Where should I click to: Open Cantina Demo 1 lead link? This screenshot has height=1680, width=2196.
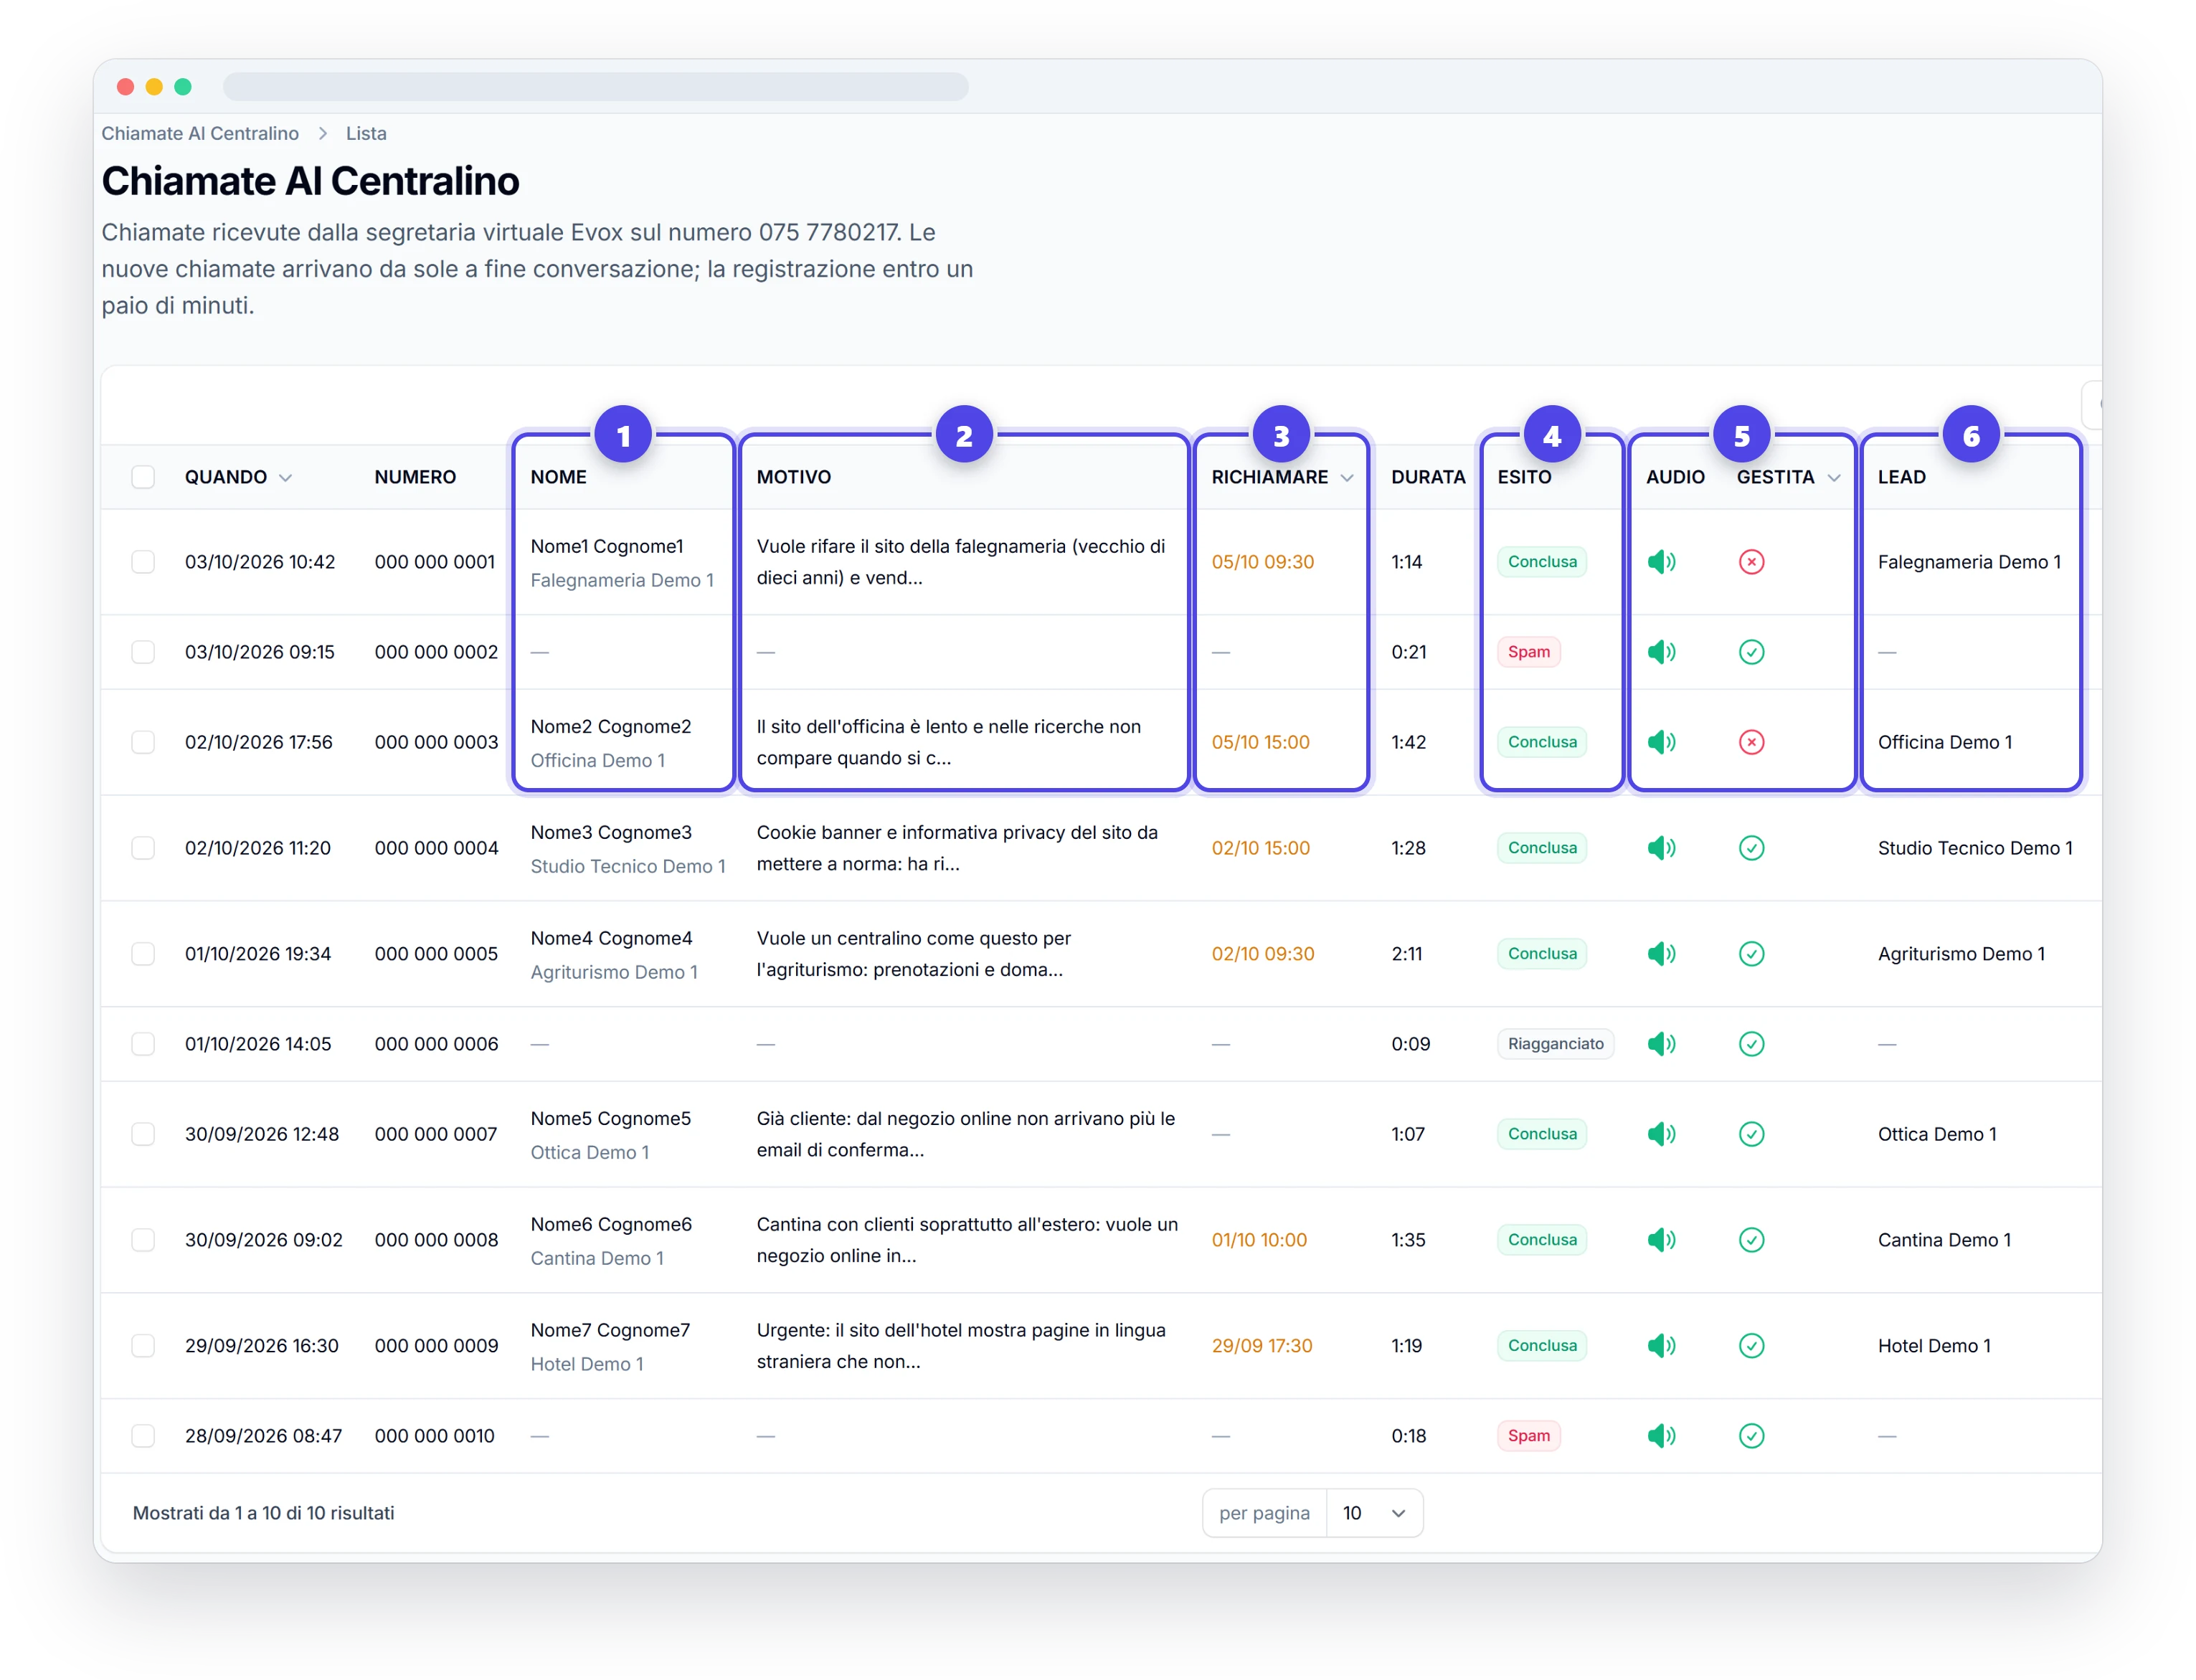click(x=1944, y=1240)
